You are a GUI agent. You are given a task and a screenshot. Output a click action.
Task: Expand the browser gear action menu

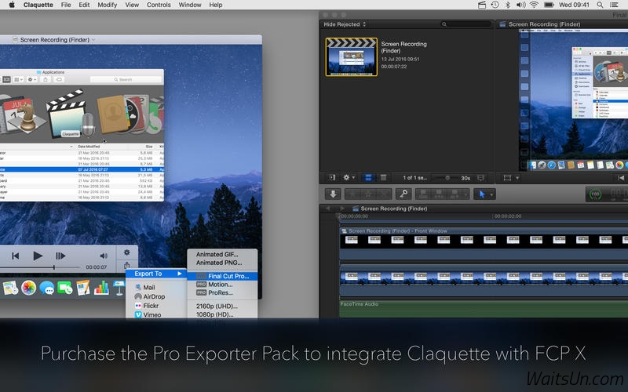(349, 178)
